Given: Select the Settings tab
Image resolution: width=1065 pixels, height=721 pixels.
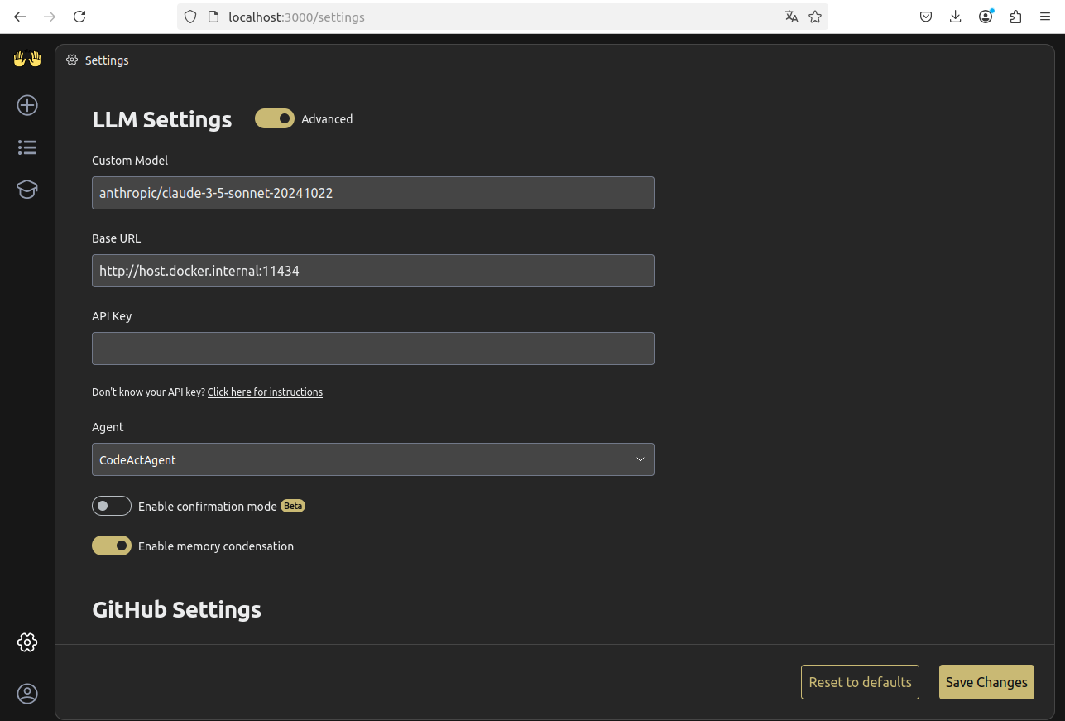Looking at the screenshot, I should coord(97,60).
